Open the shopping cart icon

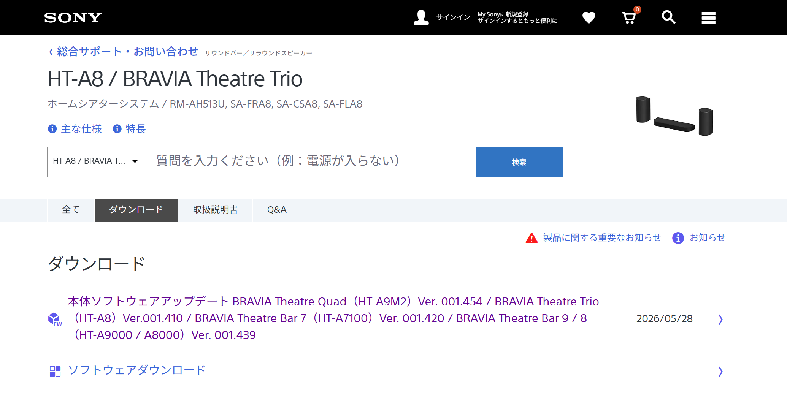click(630, 17)
